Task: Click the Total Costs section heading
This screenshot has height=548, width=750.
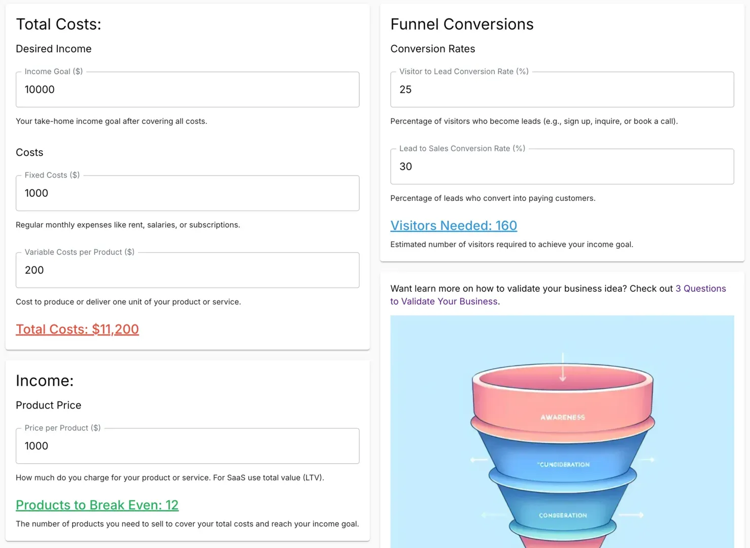Action: pos(58,24)
